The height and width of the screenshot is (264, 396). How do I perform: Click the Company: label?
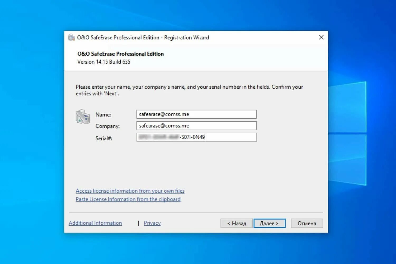(x=107, y=126)
